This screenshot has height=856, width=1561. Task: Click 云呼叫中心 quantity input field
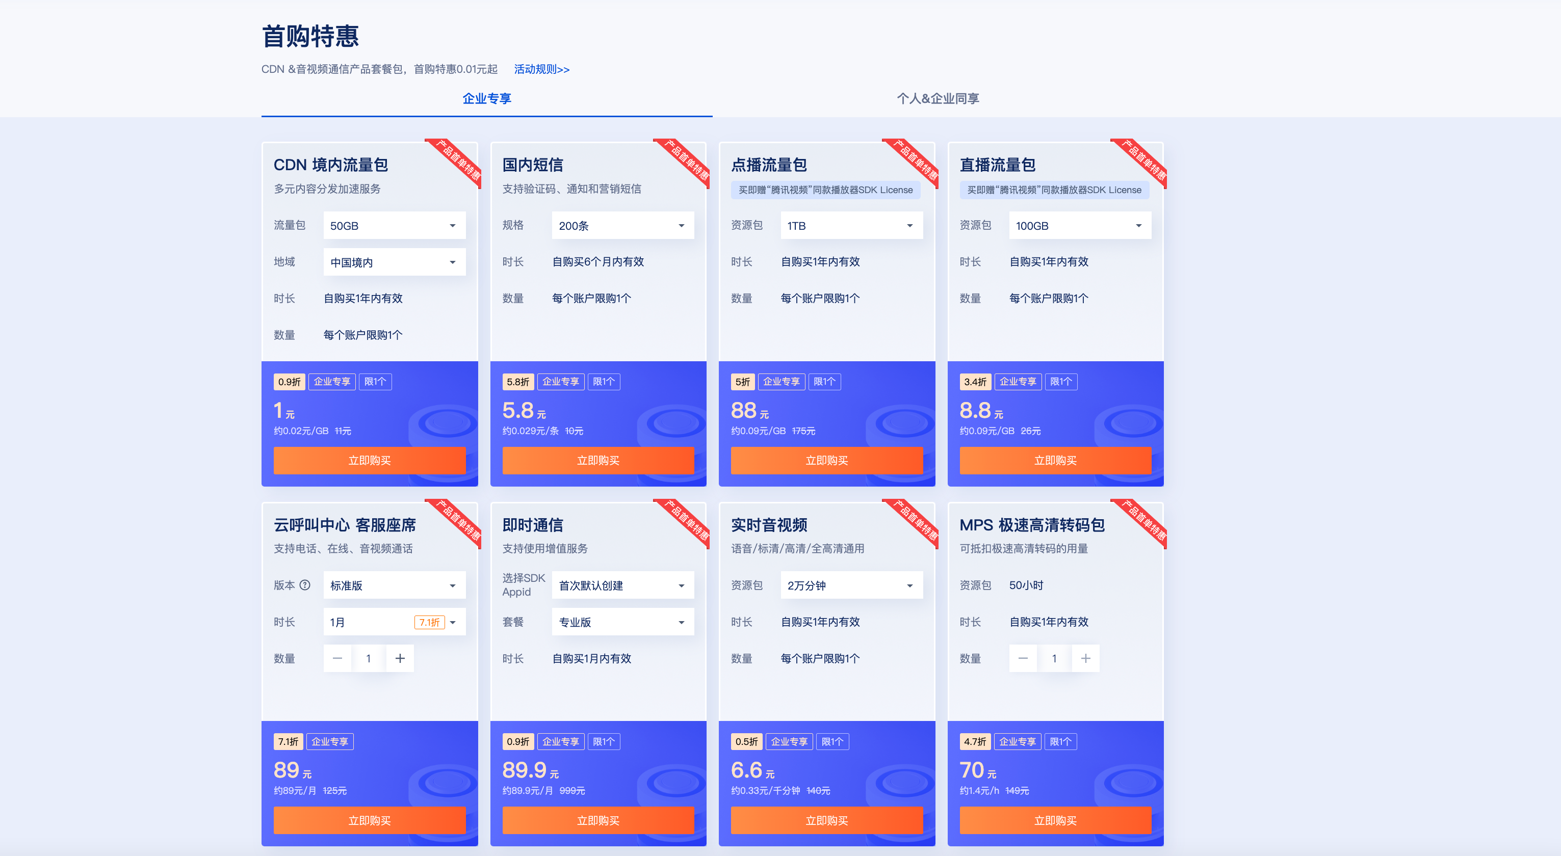click(x=369, y=658)
